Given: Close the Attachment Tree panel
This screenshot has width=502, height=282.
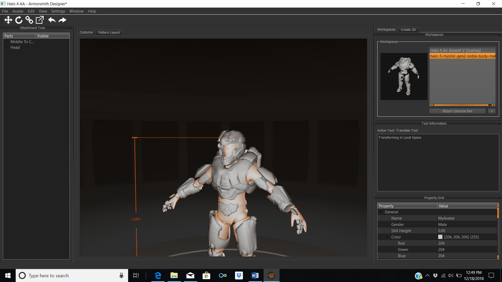Looking at the screenshot, I should point(70,28).
